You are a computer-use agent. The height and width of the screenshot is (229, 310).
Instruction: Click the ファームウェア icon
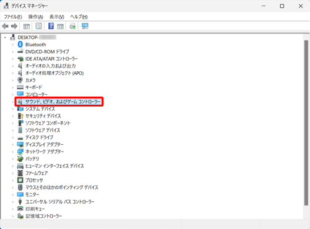20,173
